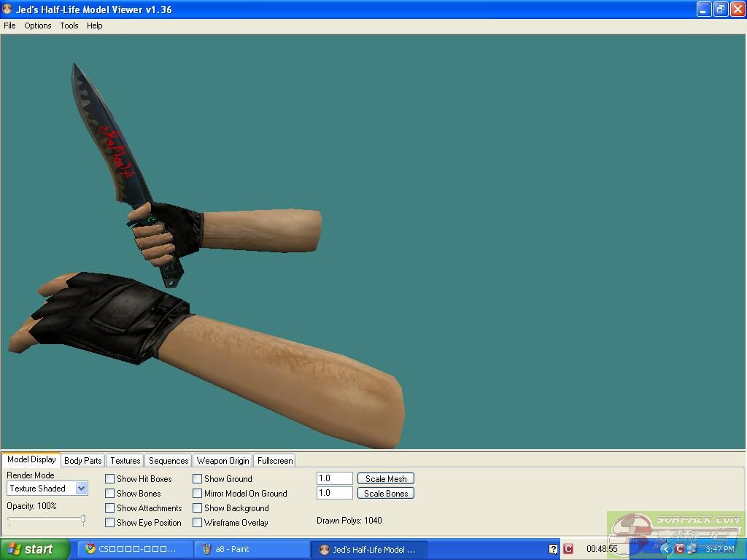The width and height of the screenshot is (747, 560).
Task: Open the Tools menu
Action: click(69, 26)
